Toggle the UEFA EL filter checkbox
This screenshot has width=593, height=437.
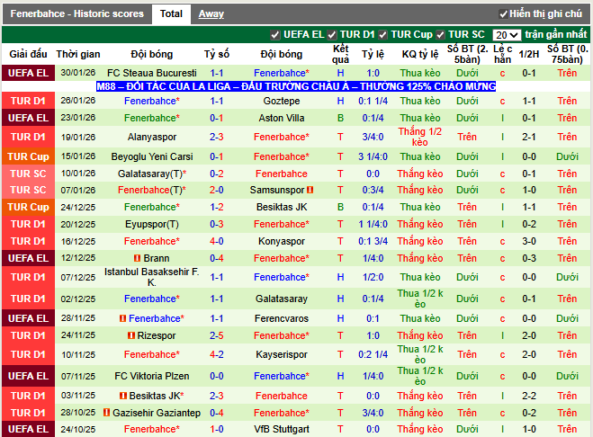tap(275, 35)
